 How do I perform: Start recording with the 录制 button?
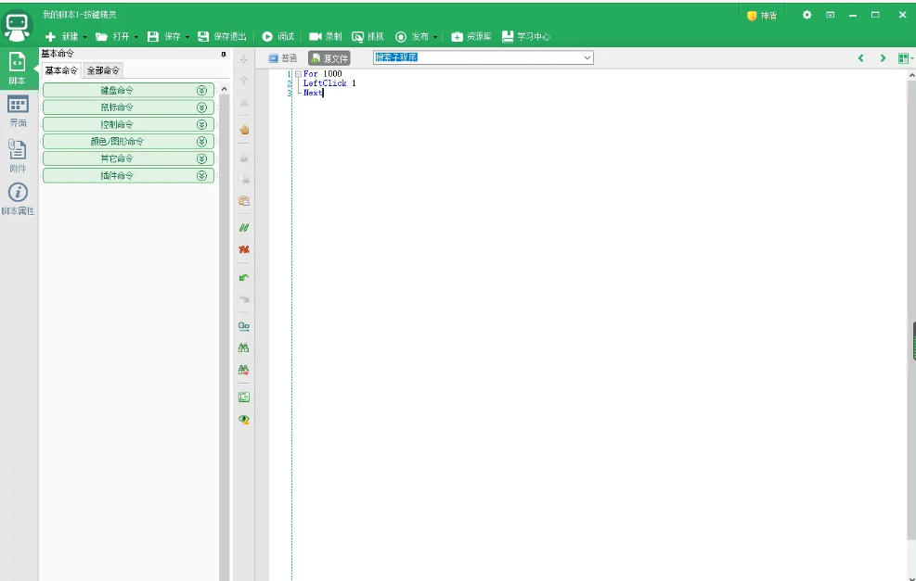tap(325, 36)
